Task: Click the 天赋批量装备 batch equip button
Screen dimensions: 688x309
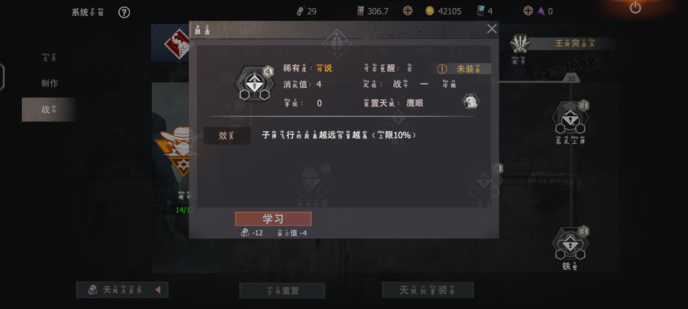Action: coord(428,290)
